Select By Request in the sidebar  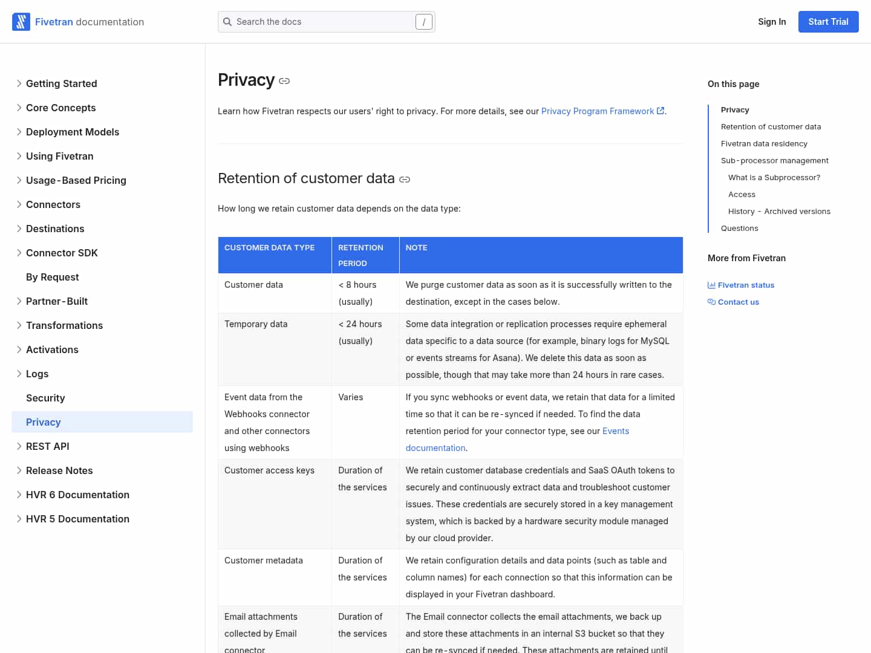coord(53,277)
